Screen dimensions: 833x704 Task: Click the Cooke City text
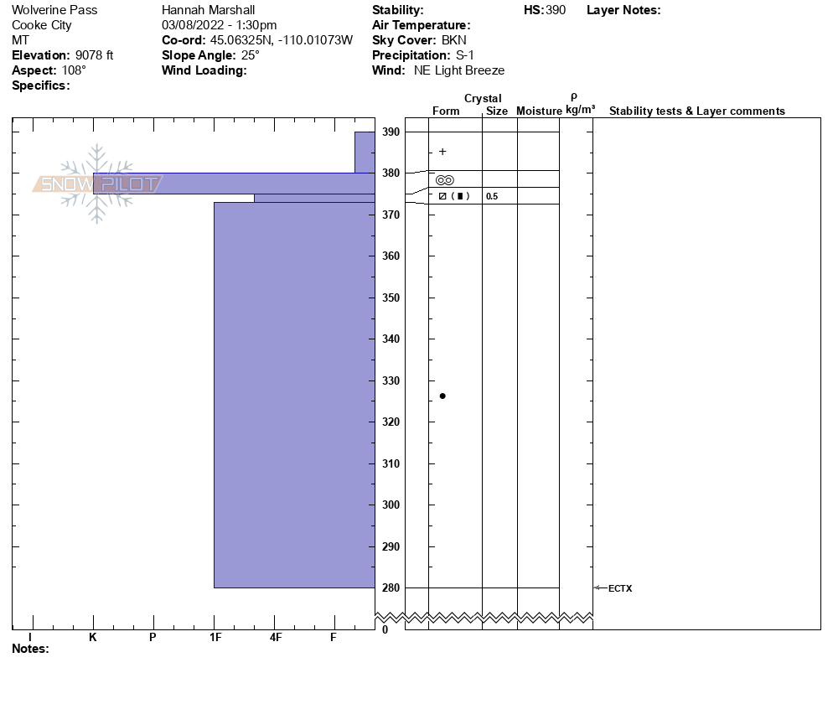click(x=41, y=25)
